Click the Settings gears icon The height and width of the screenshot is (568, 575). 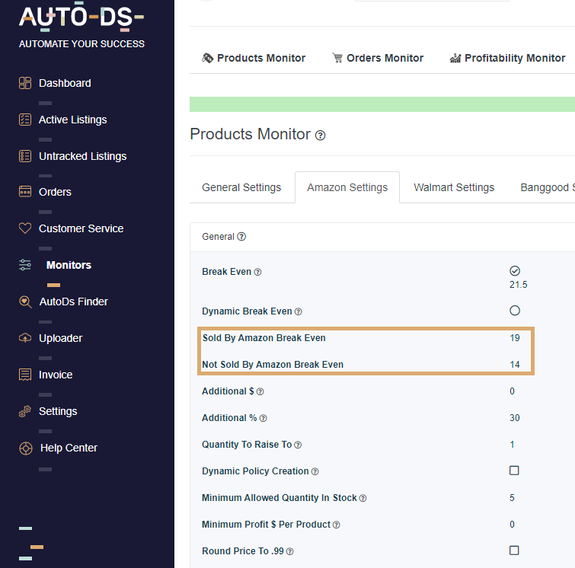coord(25,411)
